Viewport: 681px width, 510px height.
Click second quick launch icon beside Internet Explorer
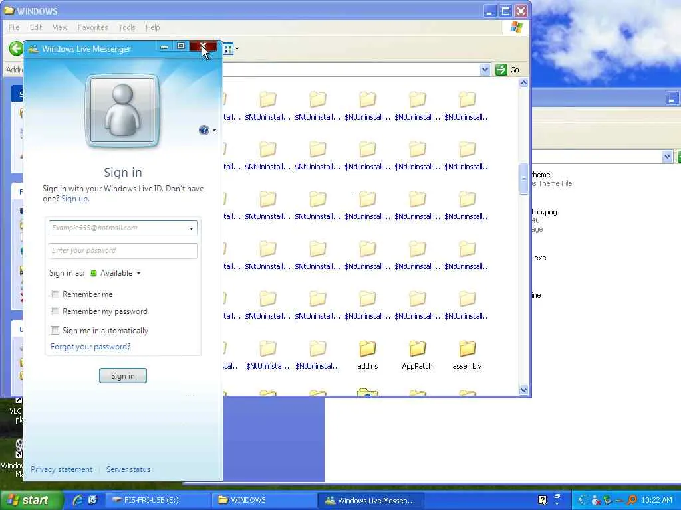92,500
